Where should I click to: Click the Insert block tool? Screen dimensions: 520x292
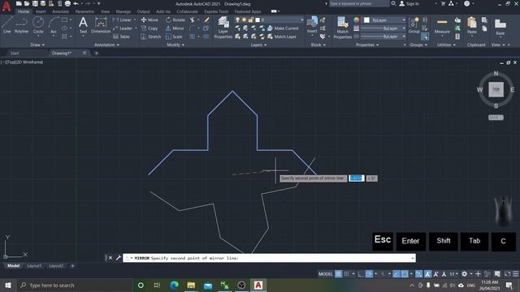tap(312, 25)
